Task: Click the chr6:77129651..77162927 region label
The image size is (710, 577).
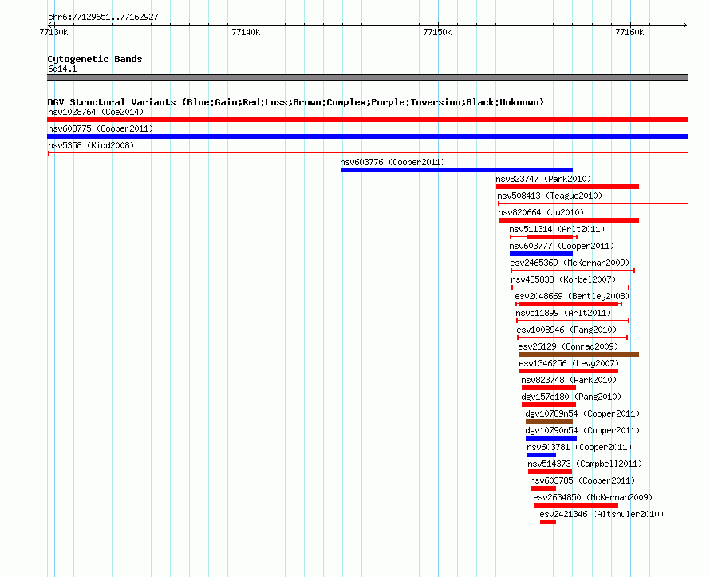Action: coord(103,18)
